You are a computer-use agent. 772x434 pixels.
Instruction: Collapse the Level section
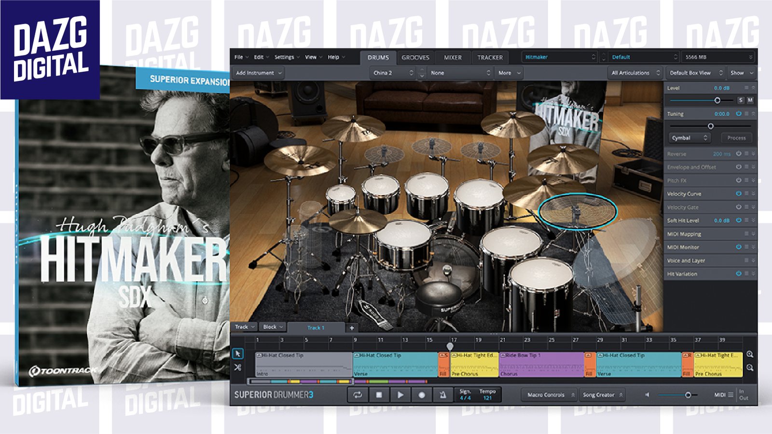tap(753, 88)
